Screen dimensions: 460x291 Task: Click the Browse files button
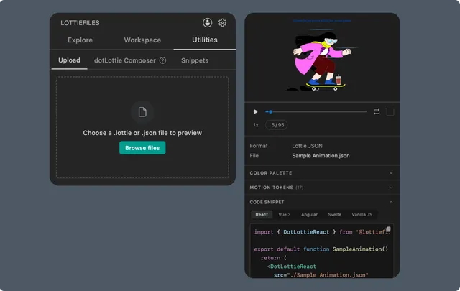(x=142, y=148)
